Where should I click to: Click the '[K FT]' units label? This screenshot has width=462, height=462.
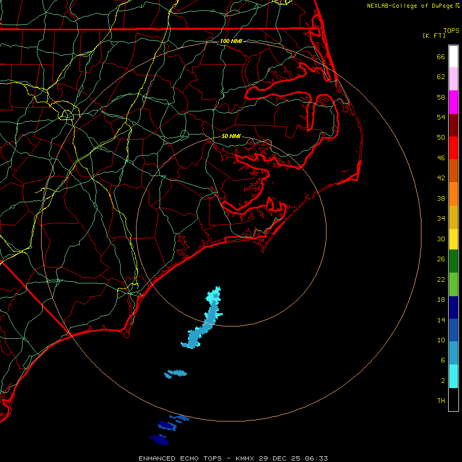(434, 35)
